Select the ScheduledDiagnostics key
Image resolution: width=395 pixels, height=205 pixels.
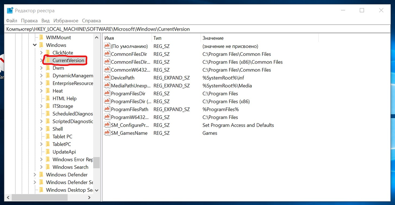pyautogui.click(x=73, y=114)
